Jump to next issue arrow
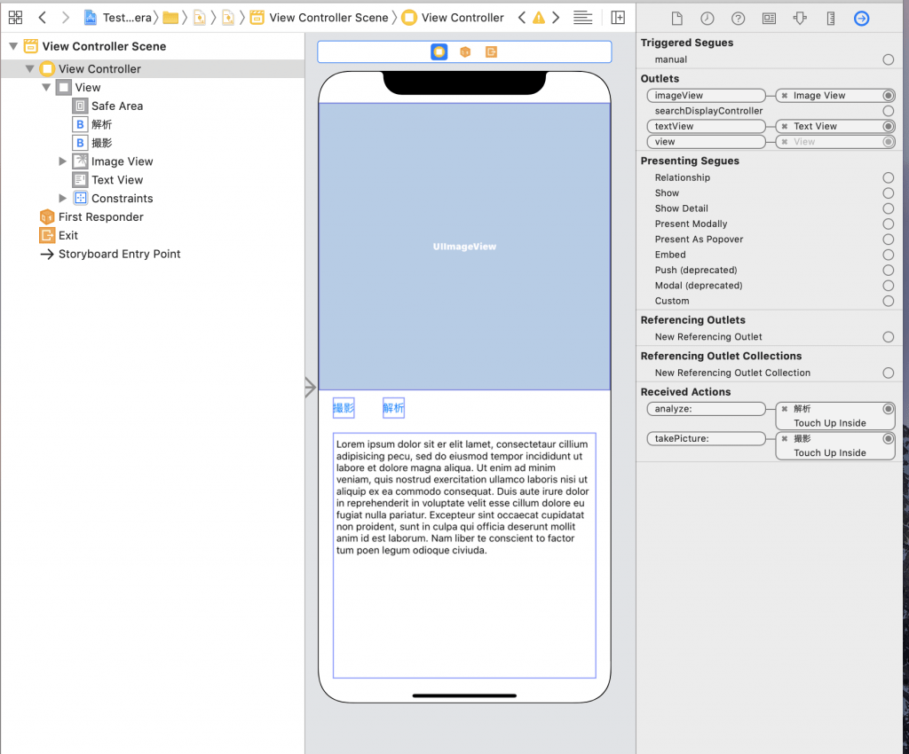Screen dimensions: 909x754 pos(556,18)
